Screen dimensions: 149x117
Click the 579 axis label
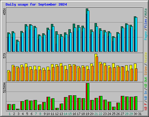click(x=4, y=56)
